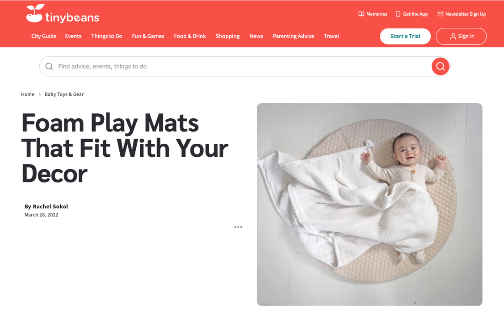This screenshot has width=504, height=312.
Task: Open the Things to Do menu
Action: [x=107, y=36]
